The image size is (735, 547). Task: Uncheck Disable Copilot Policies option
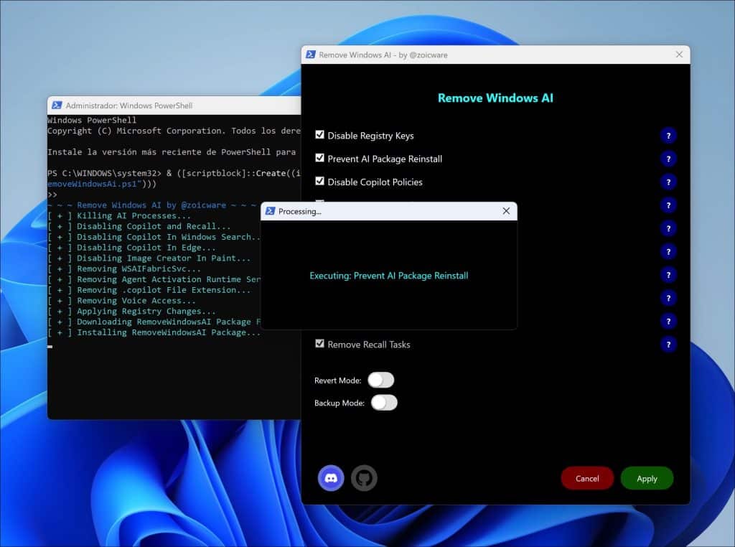coord(320,181)
